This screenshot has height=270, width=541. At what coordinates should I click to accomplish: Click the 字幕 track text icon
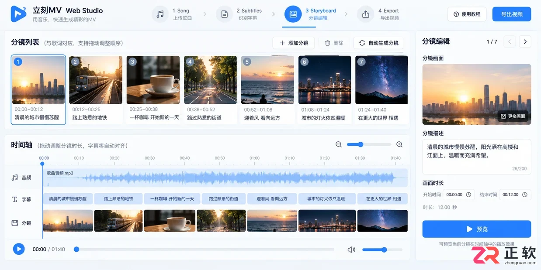click(x=15, y=199)
